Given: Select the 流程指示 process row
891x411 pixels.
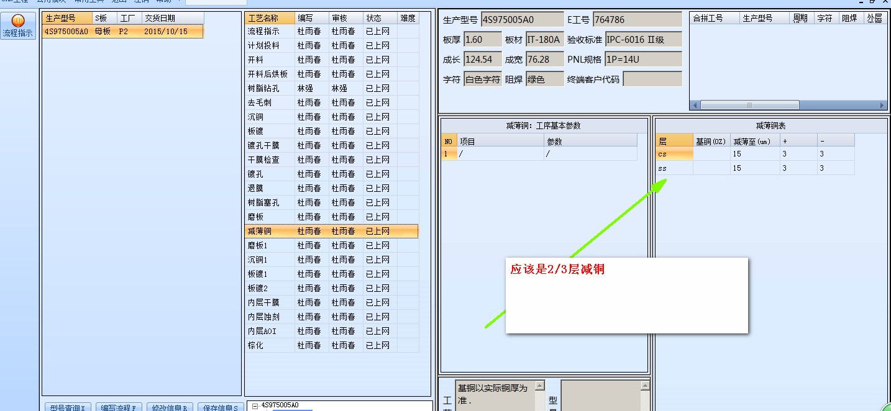Looking at the screenshot, I should tap(332, 31).
